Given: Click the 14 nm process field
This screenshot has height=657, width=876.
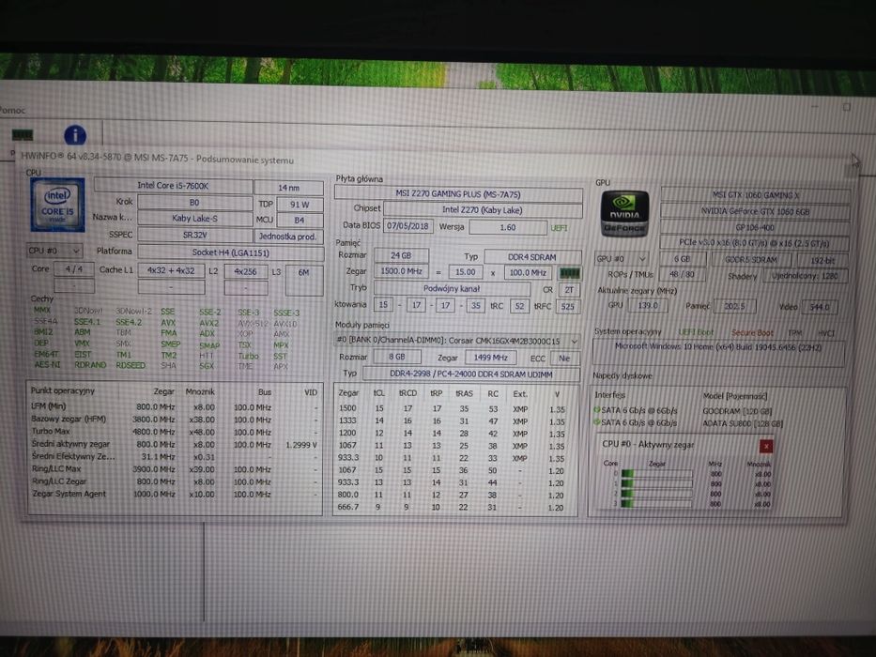Looking at the screenshot, I should click(x=288, y=188).
